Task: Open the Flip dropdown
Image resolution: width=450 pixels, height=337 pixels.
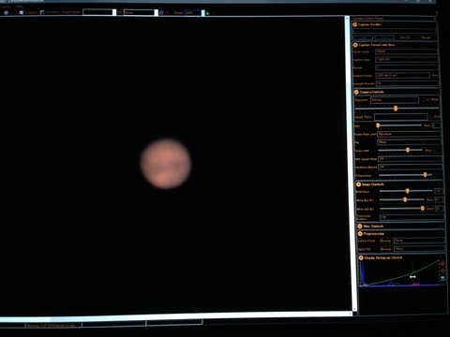Action: pyautogui.click(x=410, y=142)
